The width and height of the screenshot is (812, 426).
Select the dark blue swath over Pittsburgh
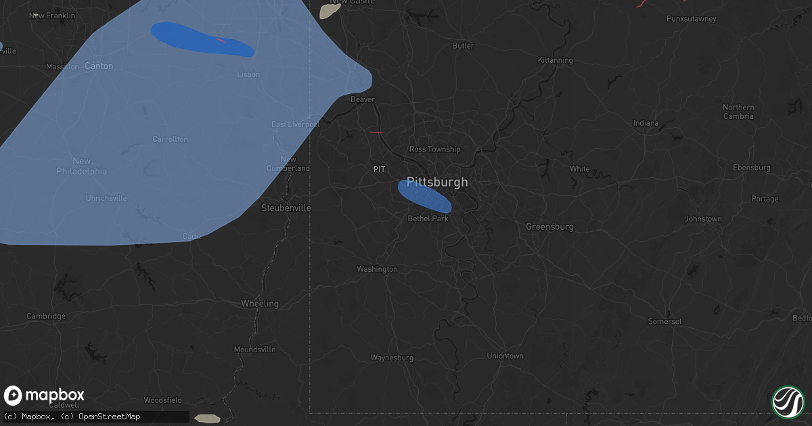click(424, 196)
